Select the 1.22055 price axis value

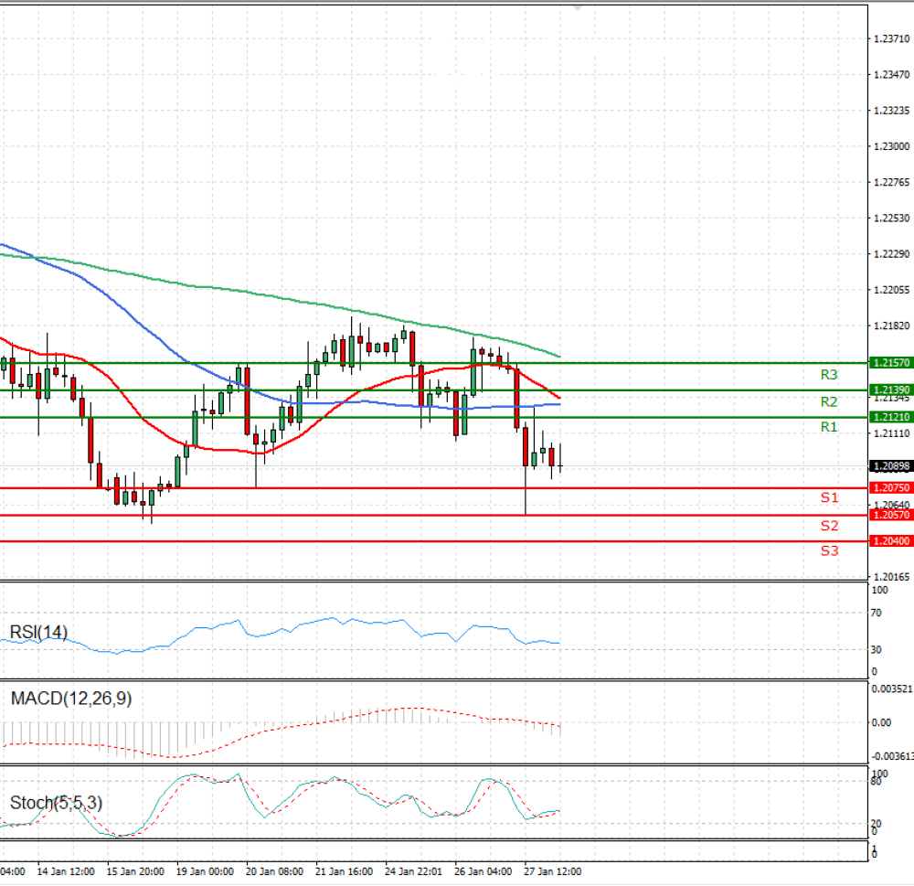[892, 290]
